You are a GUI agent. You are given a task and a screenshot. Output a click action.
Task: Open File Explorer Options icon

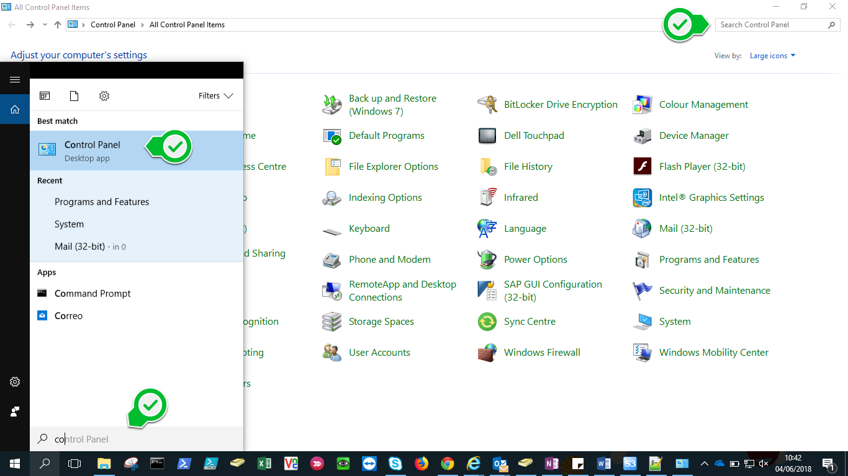[x=332, y=167]
